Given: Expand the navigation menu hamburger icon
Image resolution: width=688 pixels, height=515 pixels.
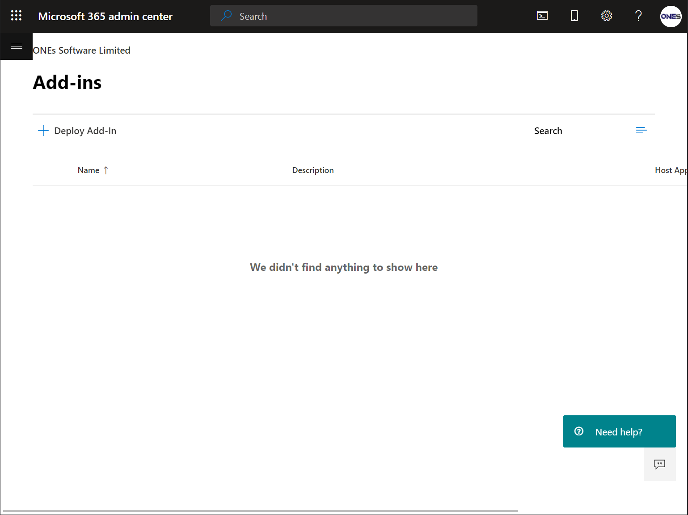Looking at the screenshot, I should [x=17, y=46].
